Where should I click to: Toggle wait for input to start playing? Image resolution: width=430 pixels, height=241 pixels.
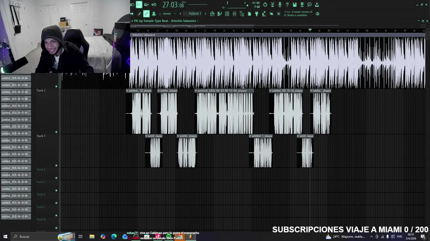click(x=132, y=5)
